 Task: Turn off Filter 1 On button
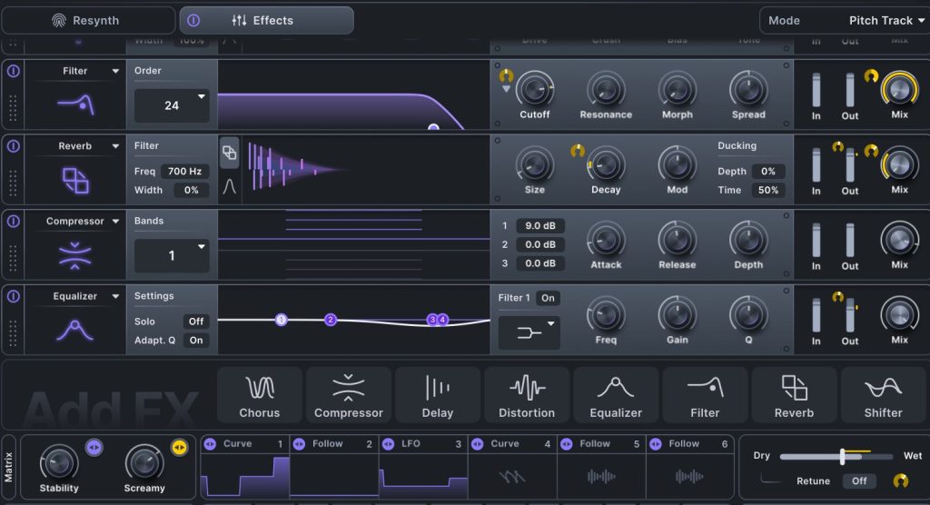[548, 298]
